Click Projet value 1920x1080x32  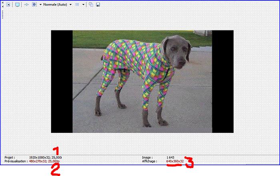[x=40, y=158]
